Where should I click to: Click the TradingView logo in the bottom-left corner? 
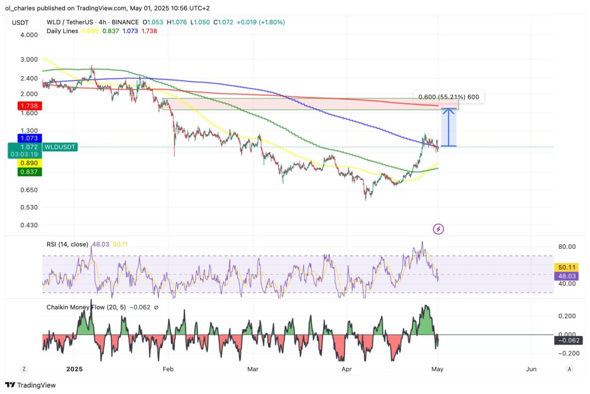click(x=31, y=385)
